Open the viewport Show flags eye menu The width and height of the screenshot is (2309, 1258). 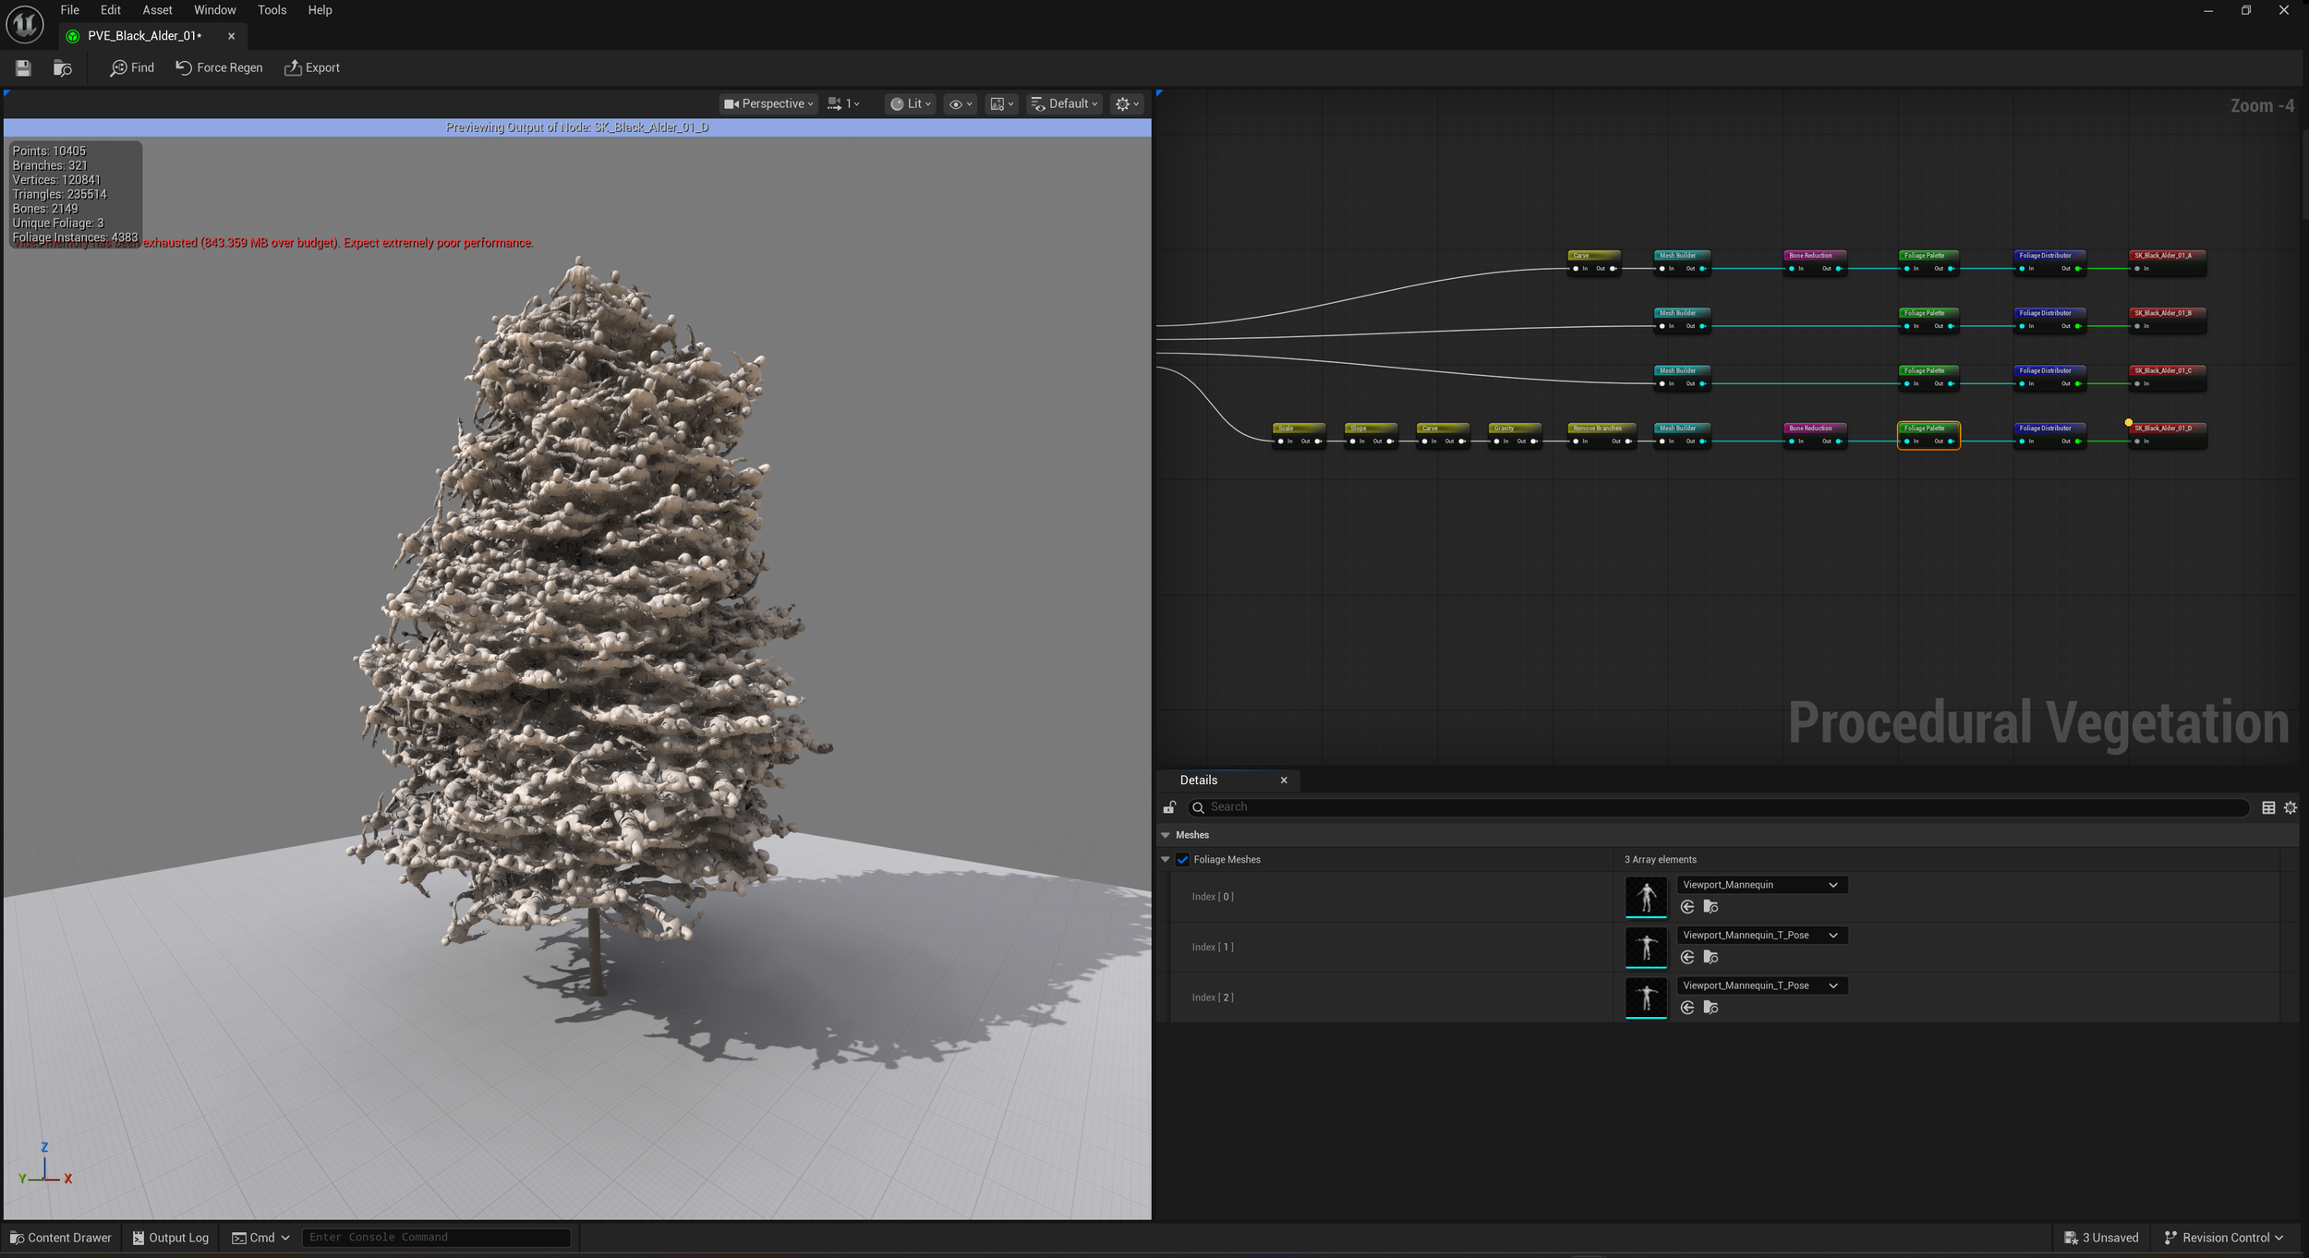(x=961, y=104)
